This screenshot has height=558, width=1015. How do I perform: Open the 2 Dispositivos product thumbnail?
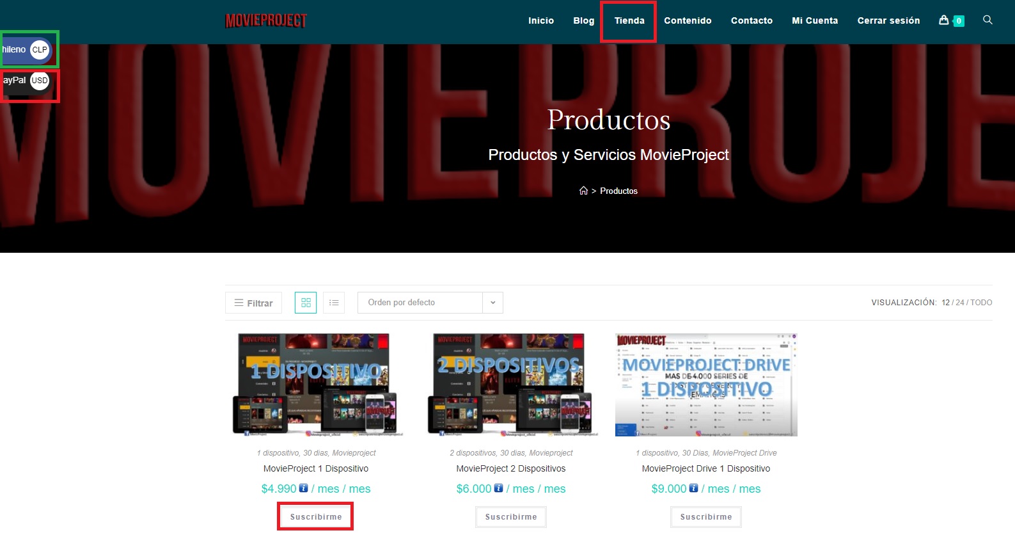point(511,385)
